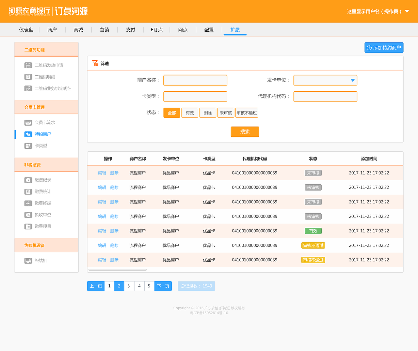418x351 pixels.
Task: Click the orange 搜索 button
Action: [245, 132]
